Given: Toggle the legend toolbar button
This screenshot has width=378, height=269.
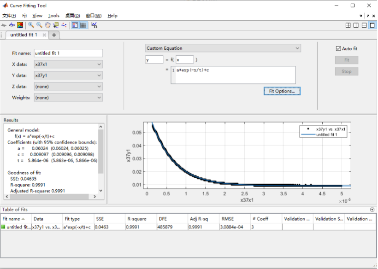Looking at the screenshot, I should [x=75, y=25].
